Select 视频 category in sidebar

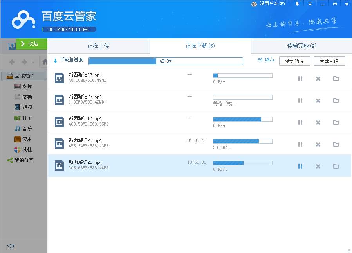coord(27,108)
